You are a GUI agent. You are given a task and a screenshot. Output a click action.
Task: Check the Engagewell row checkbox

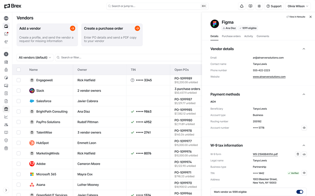[19, 80]
